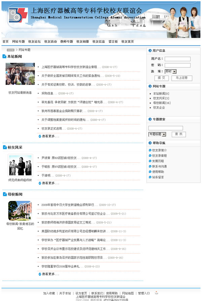Click 网站地图 in footer
Viewport: 202px width, 301px height.
(x=128, y=293)
